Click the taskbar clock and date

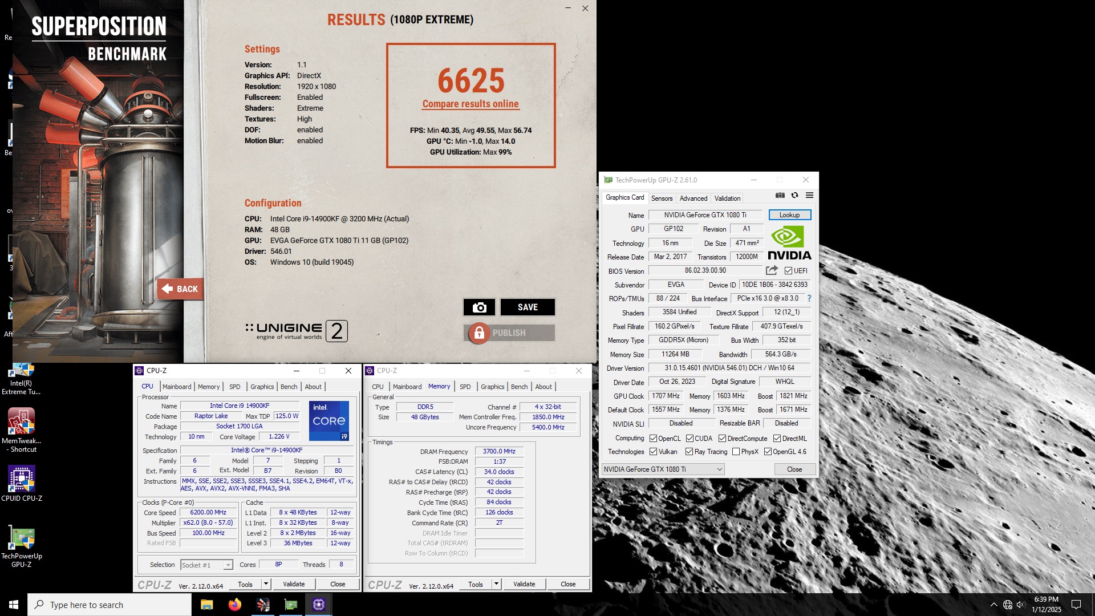[1046, 605]
